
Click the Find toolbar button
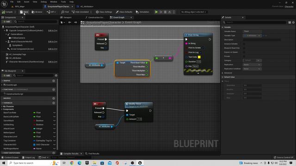65,12
